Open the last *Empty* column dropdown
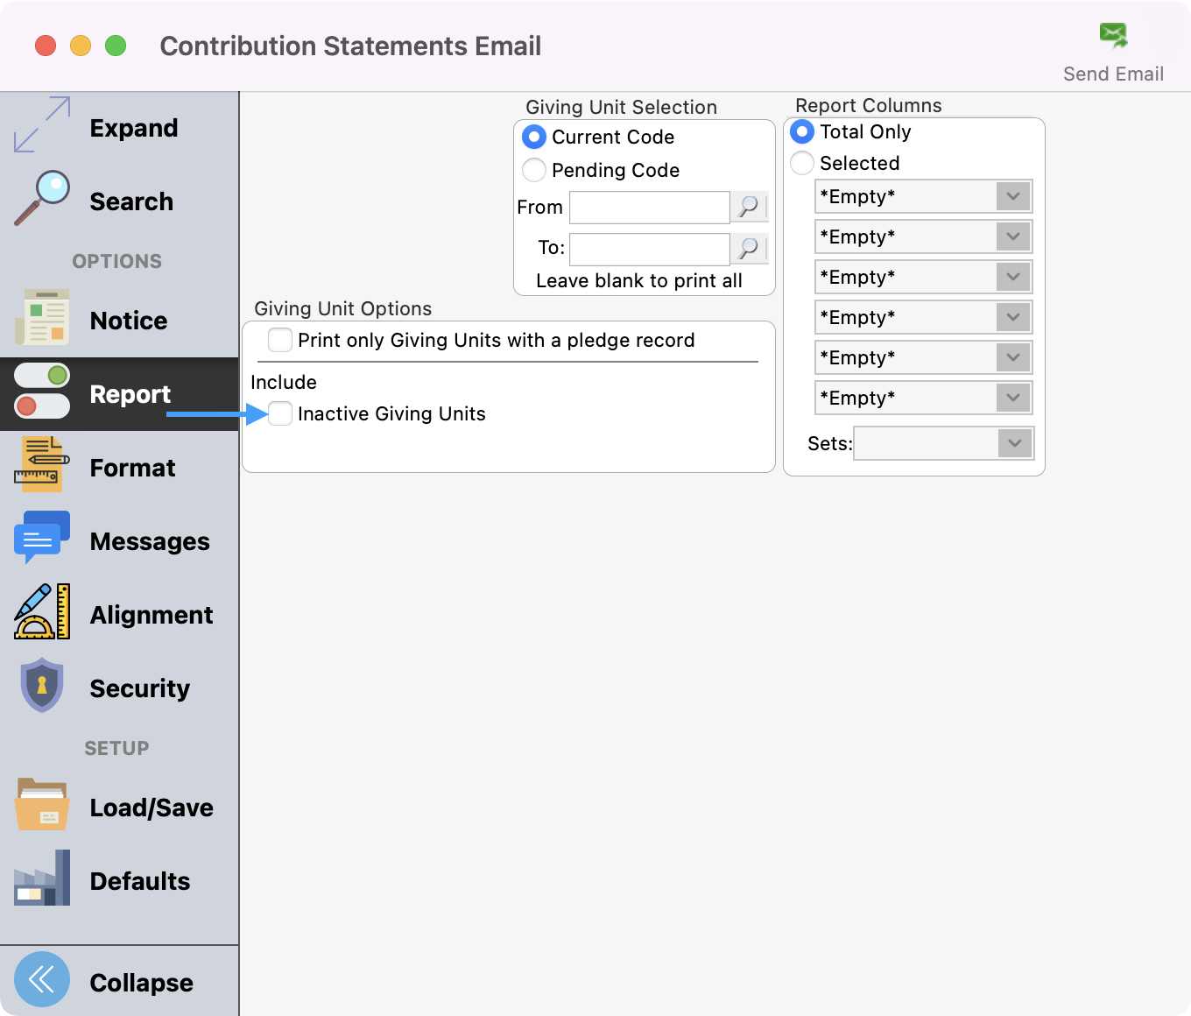This screenshot has height=1016, width=1191. [1013, 398]
